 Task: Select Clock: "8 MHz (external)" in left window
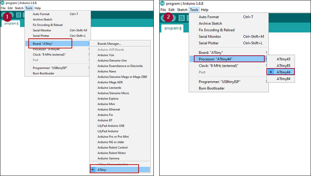[x=57, y=55]
